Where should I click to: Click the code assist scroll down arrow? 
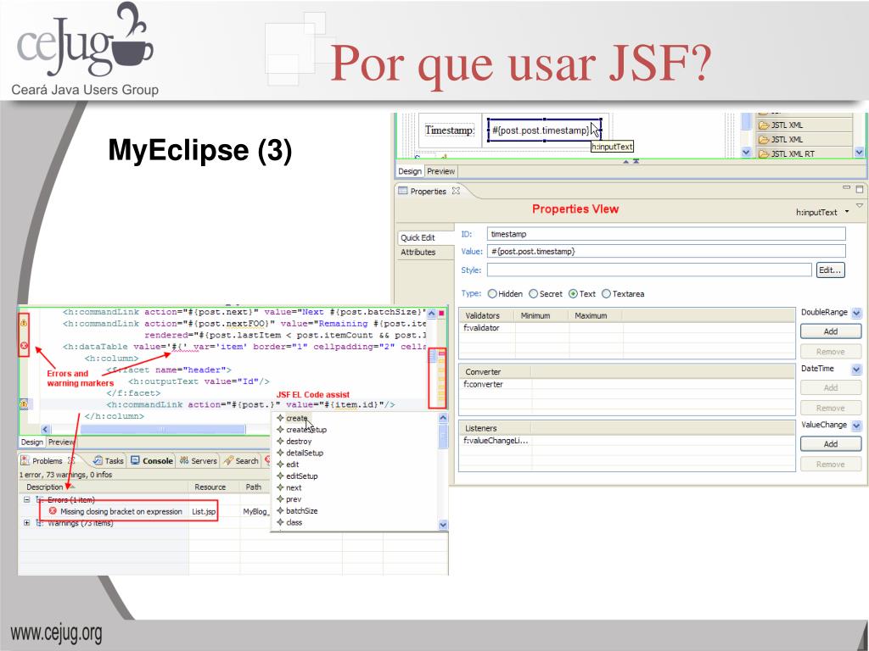(x=443, y=525)
